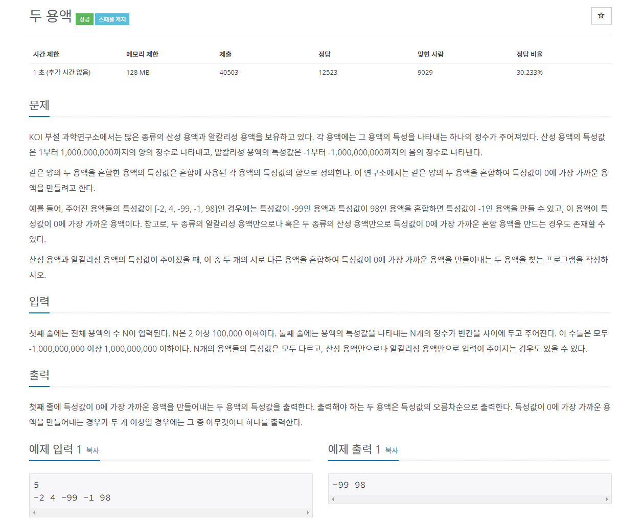
Task: Click the 정답 column header
Action: click(325, 54)
